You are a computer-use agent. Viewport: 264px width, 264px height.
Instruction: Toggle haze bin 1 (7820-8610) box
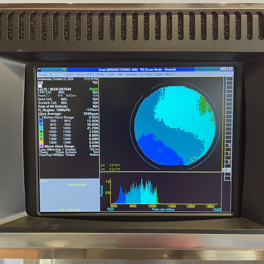(41, 121)
